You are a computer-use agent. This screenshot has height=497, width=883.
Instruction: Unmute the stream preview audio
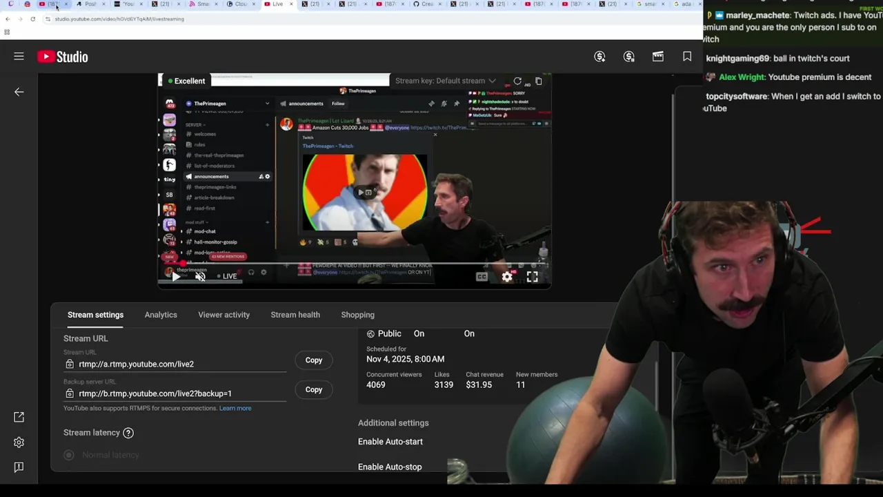[x=200, y=277]
